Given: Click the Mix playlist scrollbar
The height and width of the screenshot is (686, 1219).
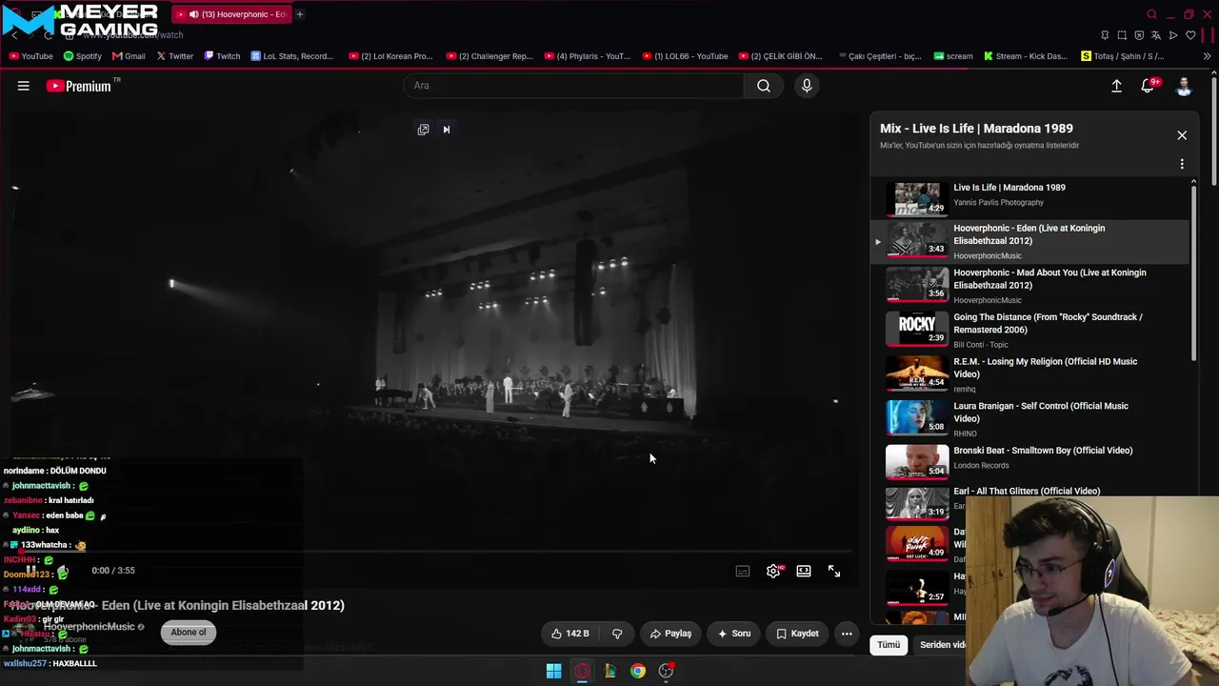Looking at the screenshot, I should click(x=1194, y=274).
